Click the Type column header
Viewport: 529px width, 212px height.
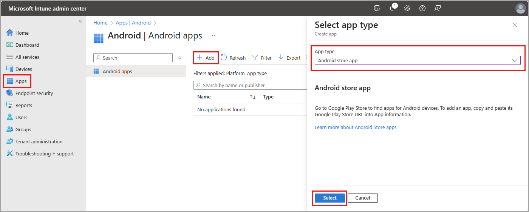pos(268,97)
